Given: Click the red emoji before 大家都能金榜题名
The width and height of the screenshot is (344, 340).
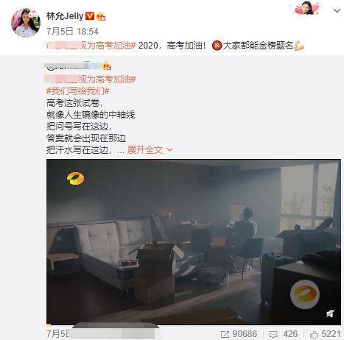Looking at the screenshot, I should coord(217,46).
